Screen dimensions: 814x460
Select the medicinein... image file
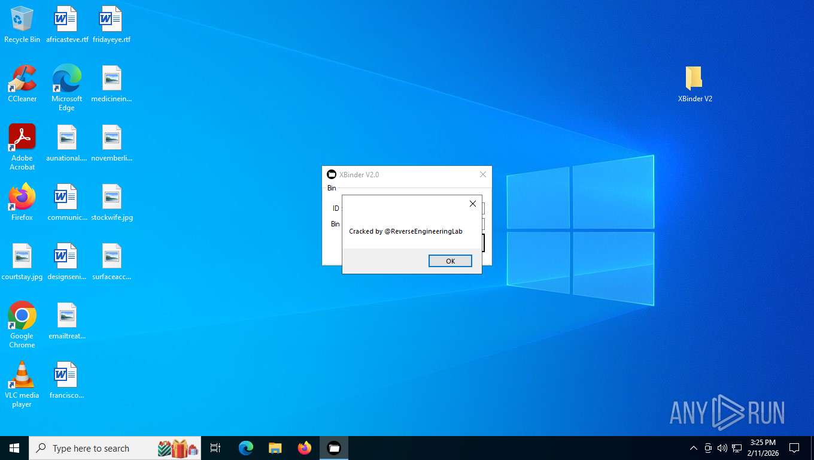pyautogui.click(x=112, y=84)
